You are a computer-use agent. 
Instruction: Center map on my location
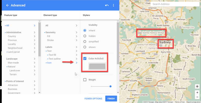[197, 86]
